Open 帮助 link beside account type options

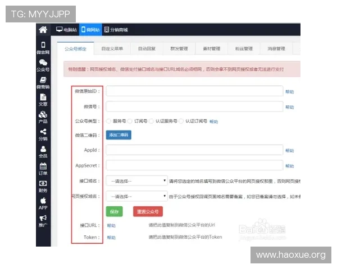[x=213, y=122]
